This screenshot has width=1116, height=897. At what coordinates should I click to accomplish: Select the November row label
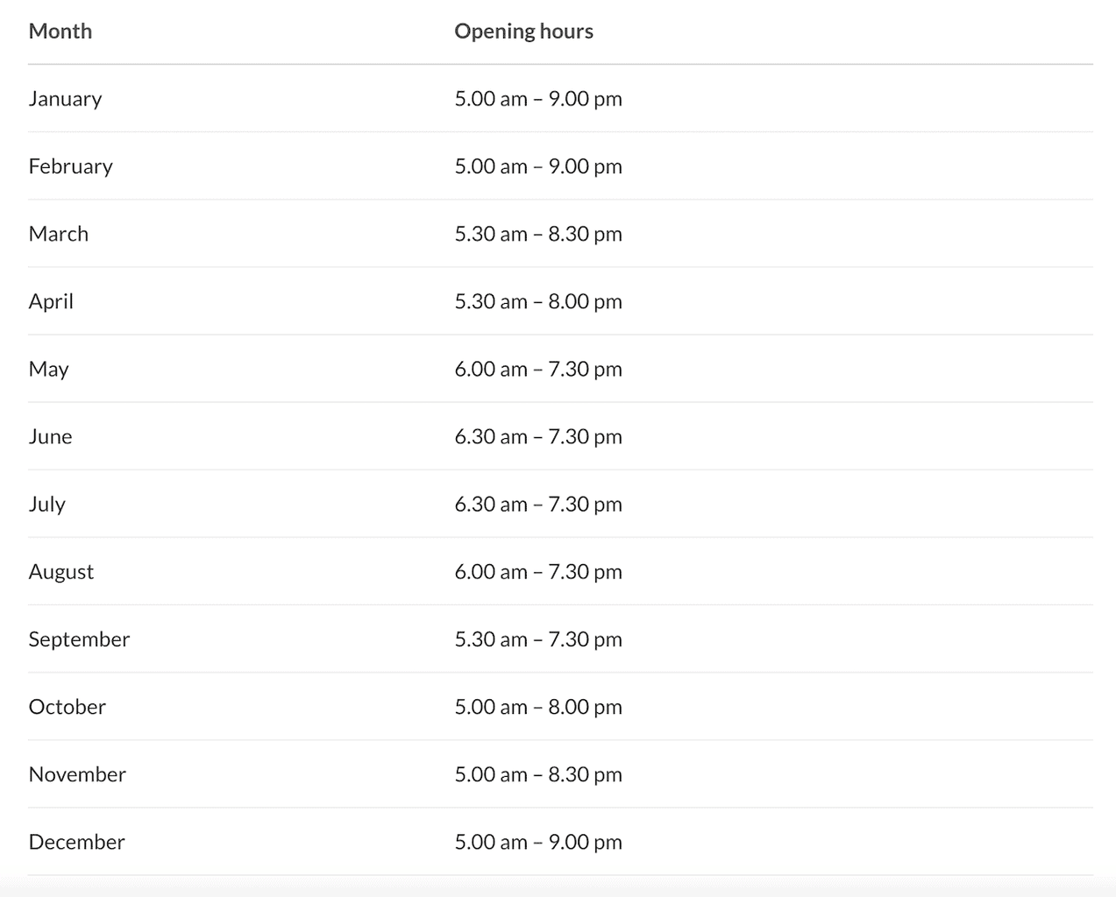pos(77,774)
